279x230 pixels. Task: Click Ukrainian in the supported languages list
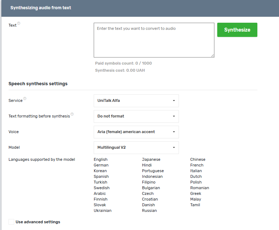tap(103, 210)
